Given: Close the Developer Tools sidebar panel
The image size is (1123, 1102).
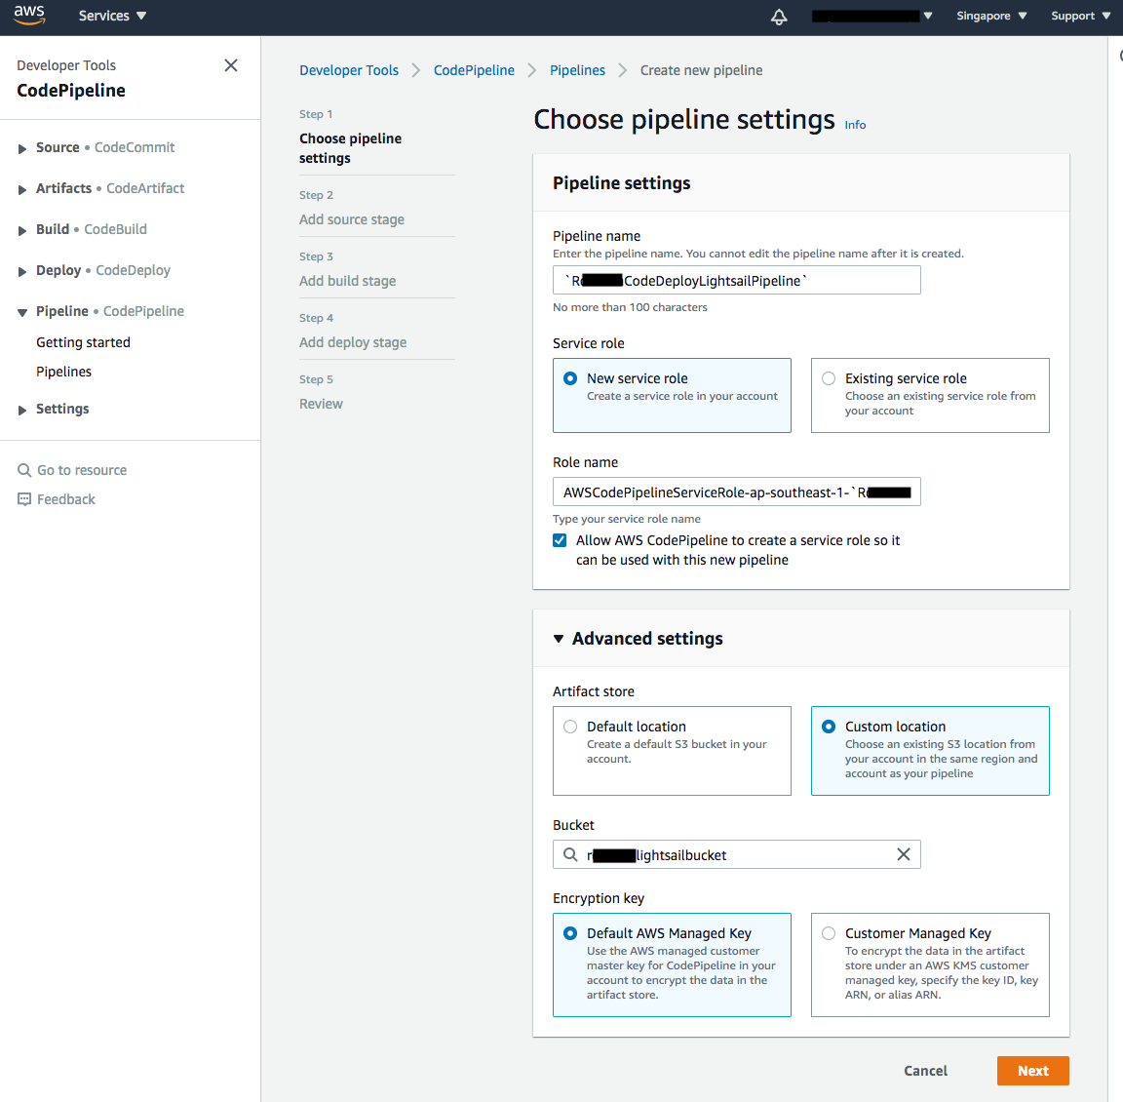Looking at the screenshot, I should (231, 65).
